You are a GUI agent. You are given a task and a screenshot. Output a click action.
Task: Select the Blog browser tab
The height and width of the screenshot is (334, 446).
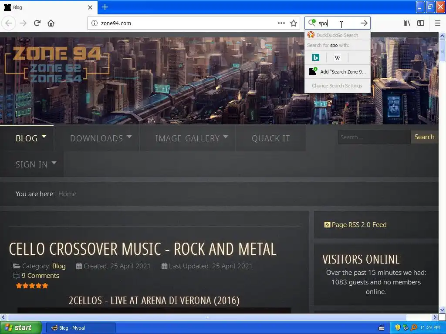coord(48,7)
